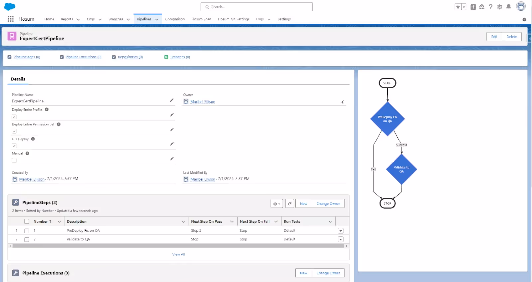Viewport: 532px width, 282px height.
Task: Click the Salesforce cloud logo
Action: click(10, 7)
